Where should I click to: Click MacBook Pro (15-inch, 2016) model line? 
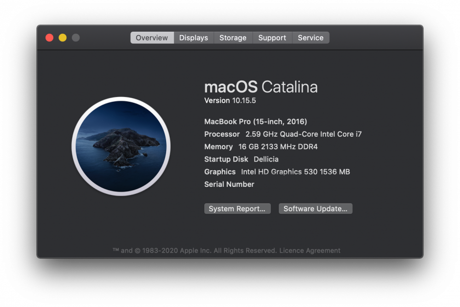(255, 122)
